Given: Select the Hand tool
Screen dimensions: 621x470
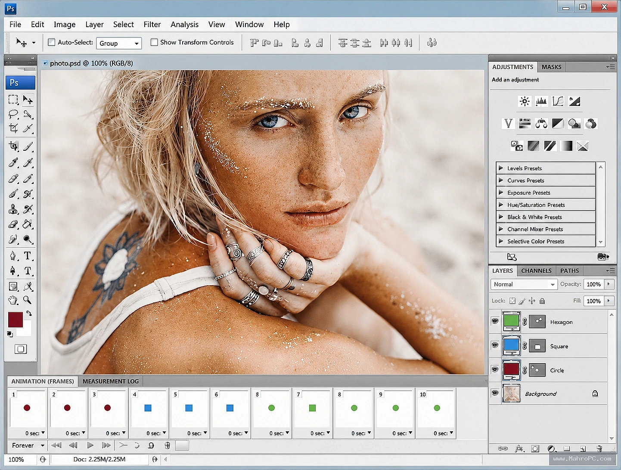Looking at the screenshot, I should 13,300.
